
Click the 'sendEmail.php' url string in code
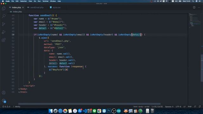pos(60,41)
